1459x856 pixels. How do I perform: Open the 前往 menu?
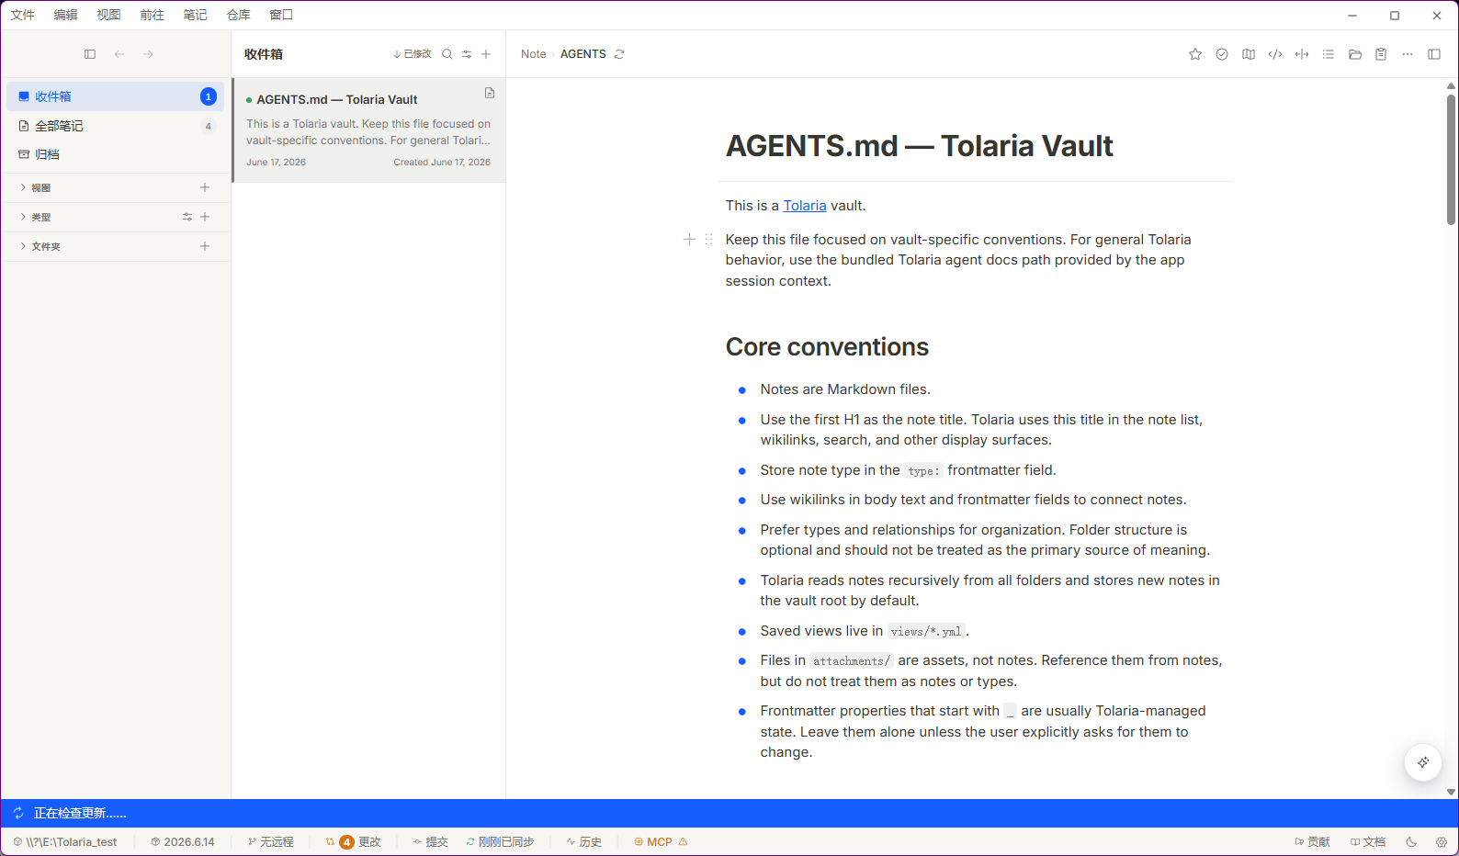point(153,15)
